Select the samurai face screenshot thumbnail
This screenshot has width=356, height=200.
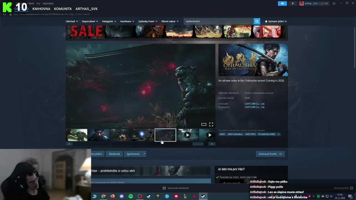pos(99,135)
